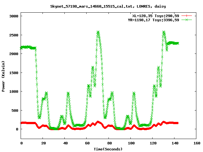The image size is (203, 152).
Task: Click the Time(Seconds) axis label
Action: click(x=108, y=149)
